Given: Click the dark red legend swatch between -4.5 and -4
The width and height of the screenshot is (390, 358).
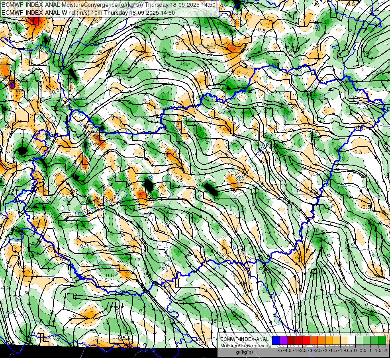Looking at the screenshot, I should [x=291, y=340].
